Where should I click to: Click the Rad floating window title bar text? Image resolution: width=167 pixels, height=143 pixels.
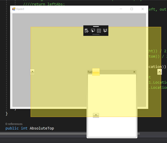click(90, 72)
